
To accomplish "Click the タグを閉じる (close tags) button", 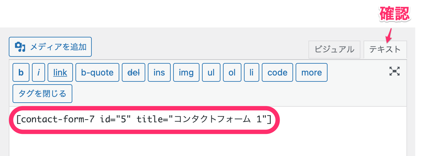I will (42, 94).
